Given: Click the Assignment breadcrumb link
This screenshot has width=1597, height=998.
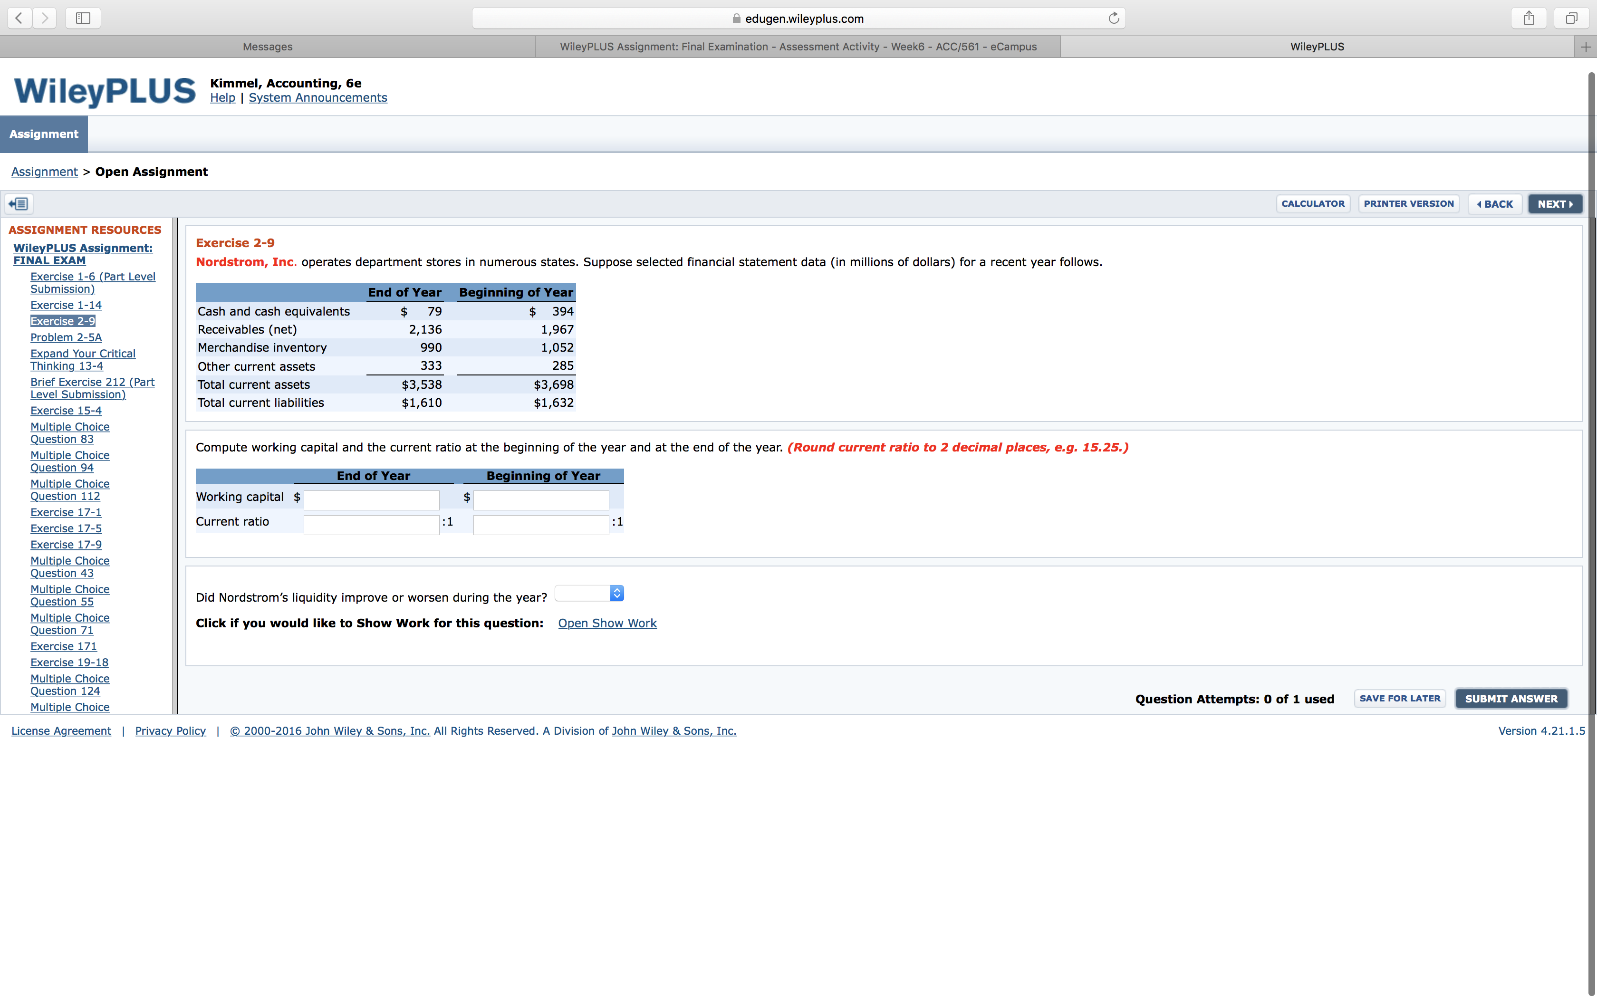Looking at the screenshot, I should click(44, 172).
